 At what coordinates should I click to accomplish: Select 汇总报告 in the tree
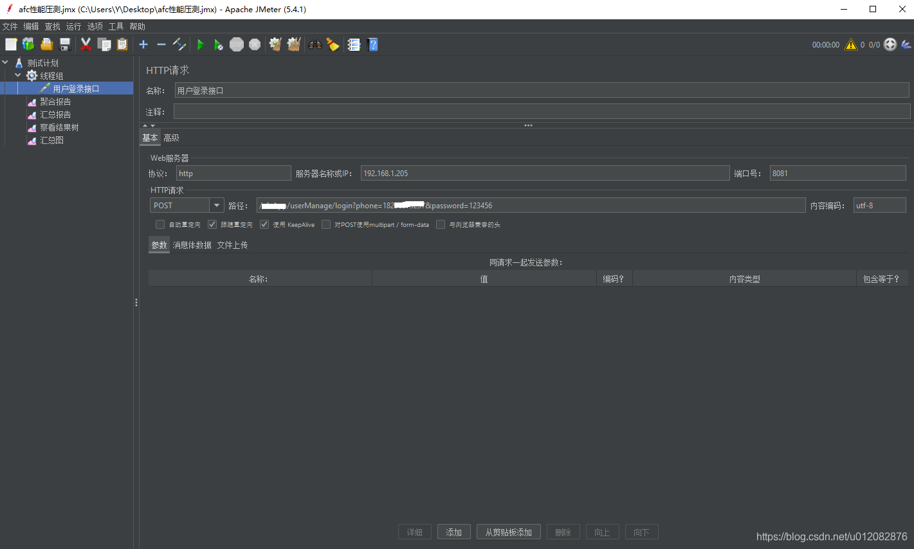pyautogui.click(x=55, y=114)
